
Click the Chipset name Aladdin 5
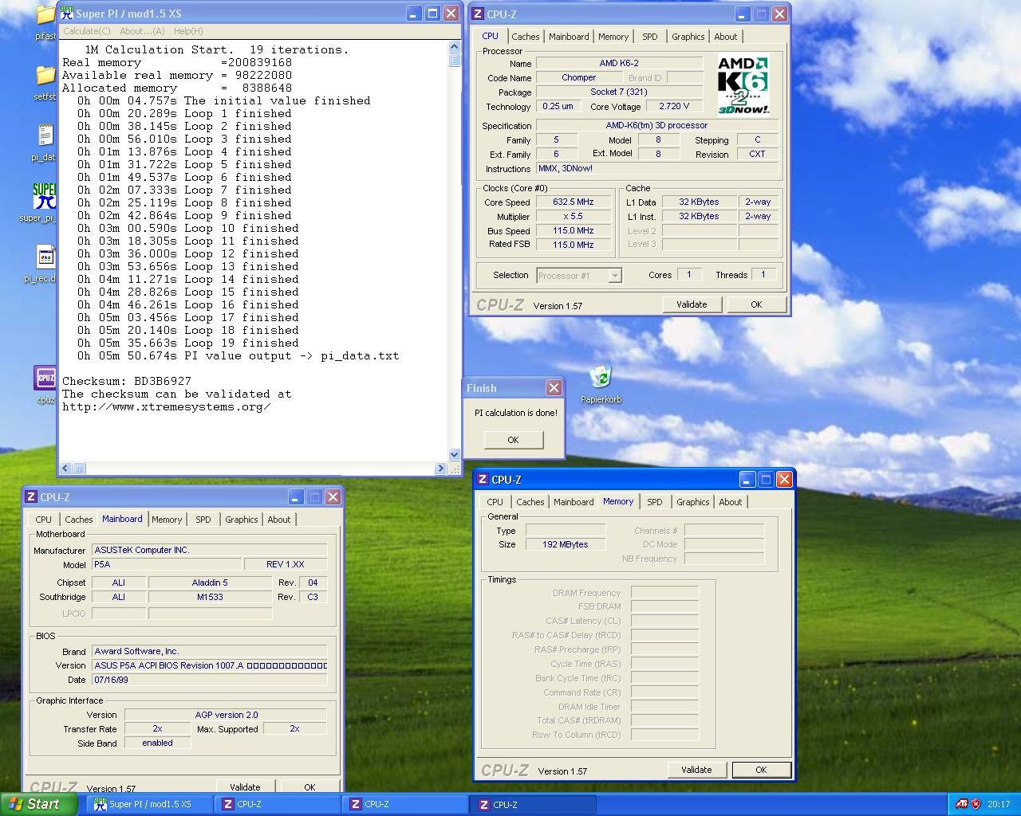point(210,583)
